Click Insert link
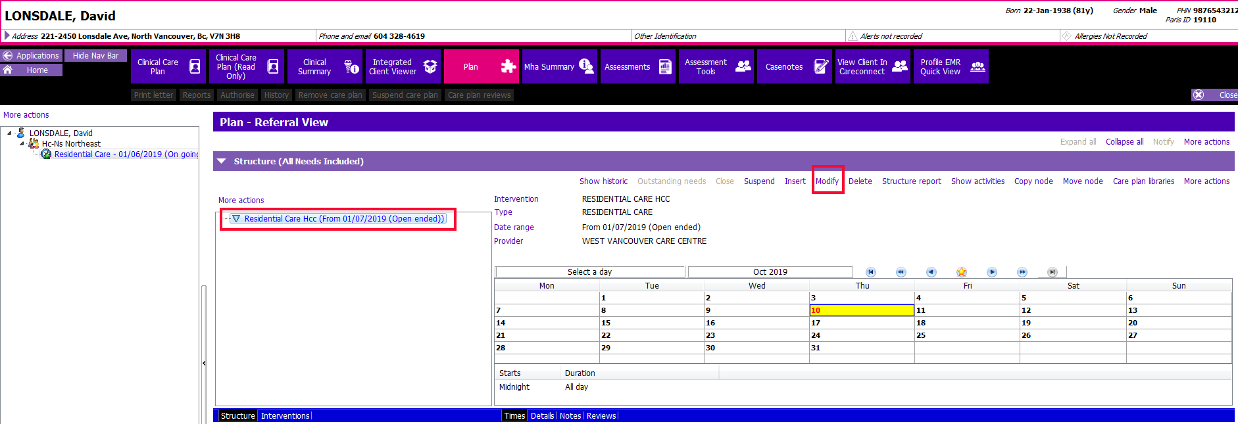The image size is (1238, 424). coord(795,181)
